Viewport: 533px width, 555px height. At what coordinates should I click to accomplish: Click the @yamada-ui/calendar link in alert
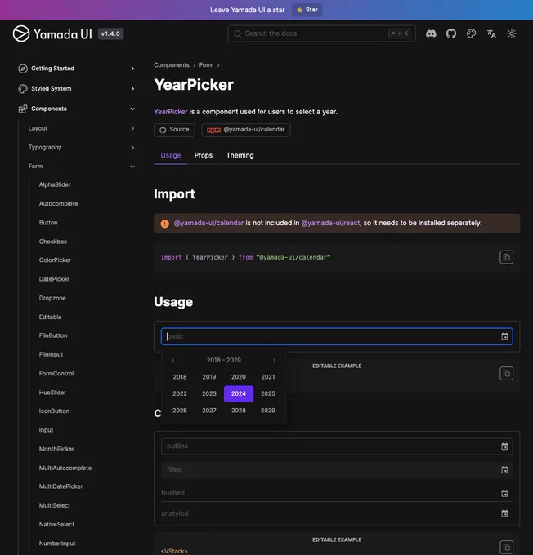pos(208,223)
